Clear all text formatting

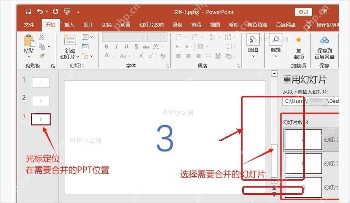163,56
